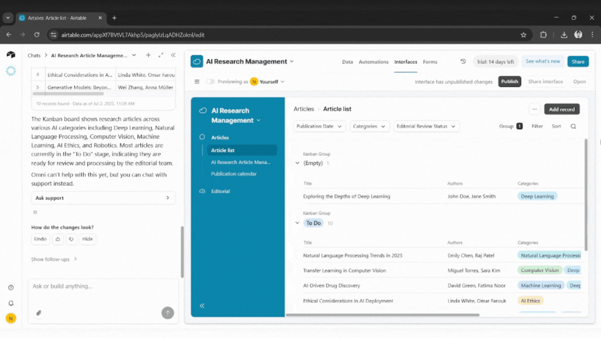Click the AI Research Management cloud logo
The image size is (601, 338).
[197, 61]
